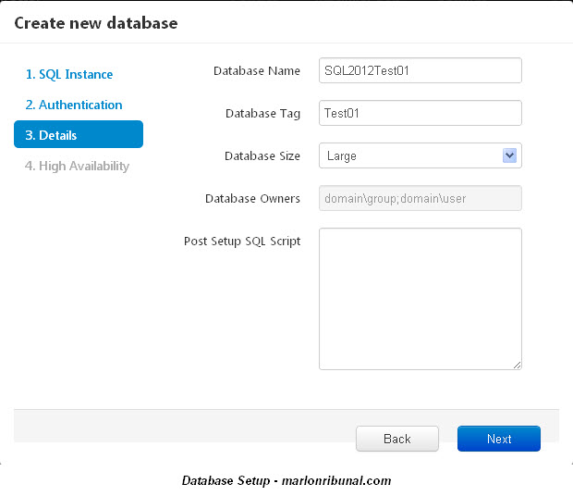Click the Database Name label
Viewport: 573px width, 496px height.
(x=256, y=70)
